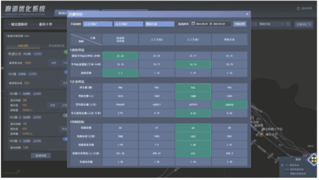Click the 廊道优化系统 logo title
The image size is (319, 180).
pyautogui.click(x=25, y=9)
